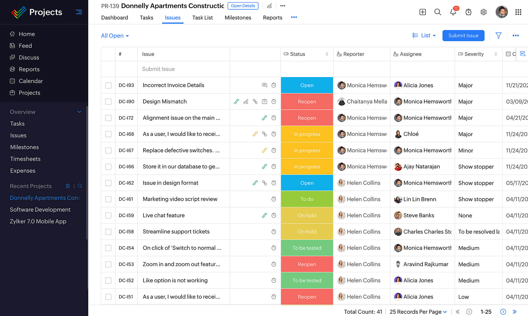Check the checkbox for issue DC-I62

pyautogui.click(x=108, y=183)
